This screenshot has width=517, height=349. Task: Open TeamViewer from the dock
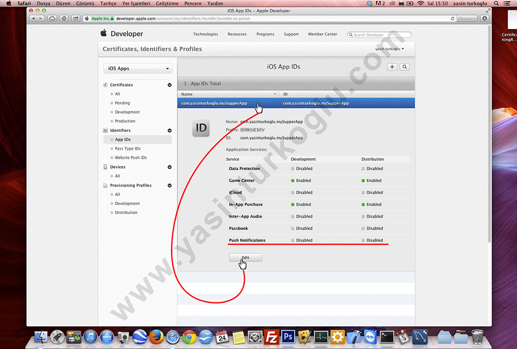[370, 337]
